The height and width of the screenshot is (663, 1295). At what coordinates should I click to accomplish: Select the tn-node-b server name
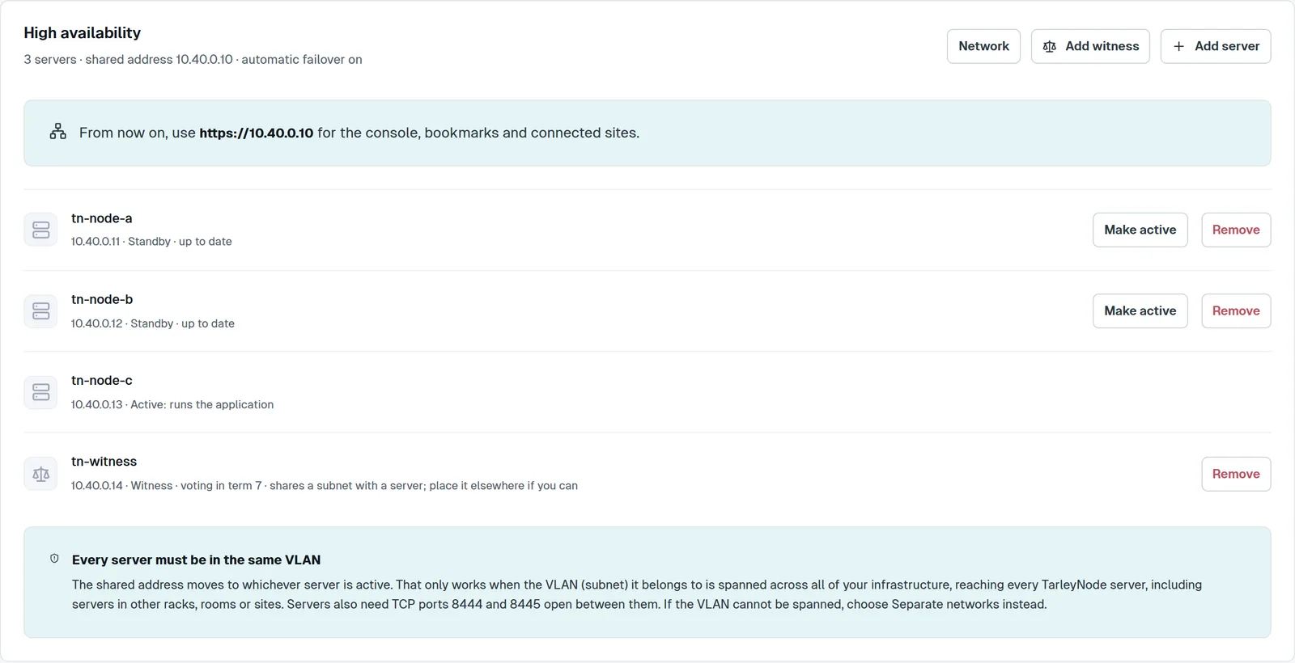[102, 299]
